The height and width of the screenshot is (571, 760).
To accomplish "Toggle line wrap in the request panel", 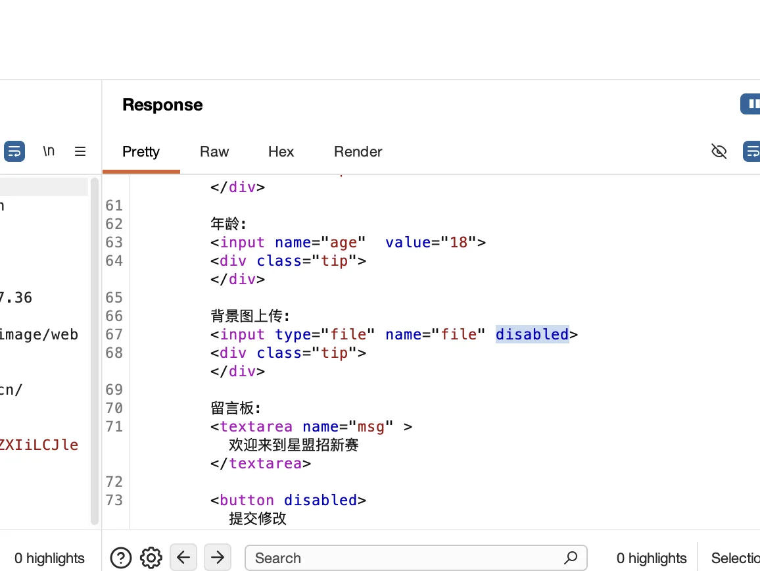I will pos(14,151).
